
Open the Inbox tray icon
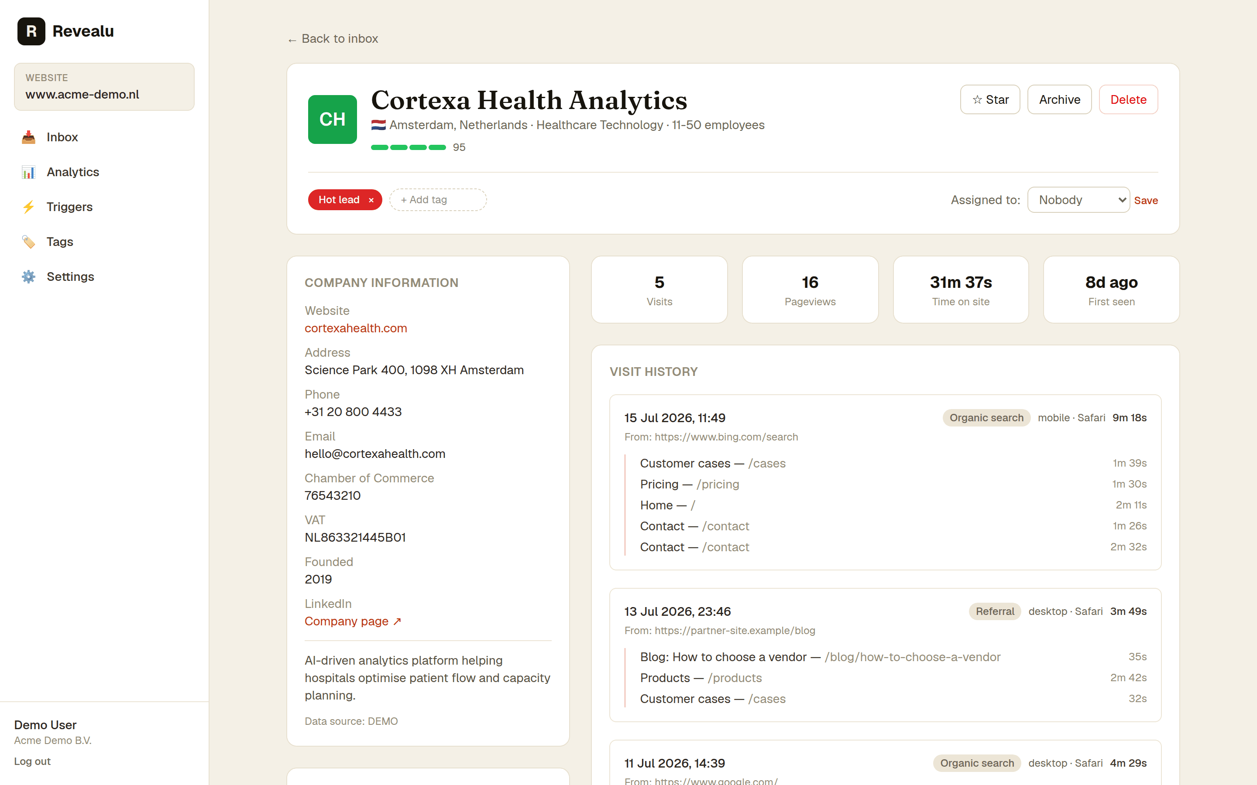(x=28, y=137)
